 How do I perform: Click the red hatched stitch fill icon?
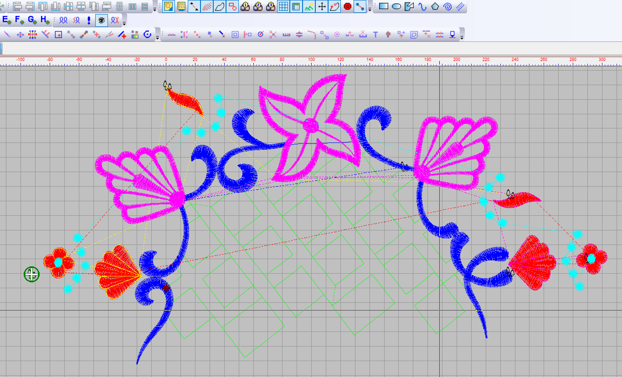pyautogui.click(x=206, y=7)
